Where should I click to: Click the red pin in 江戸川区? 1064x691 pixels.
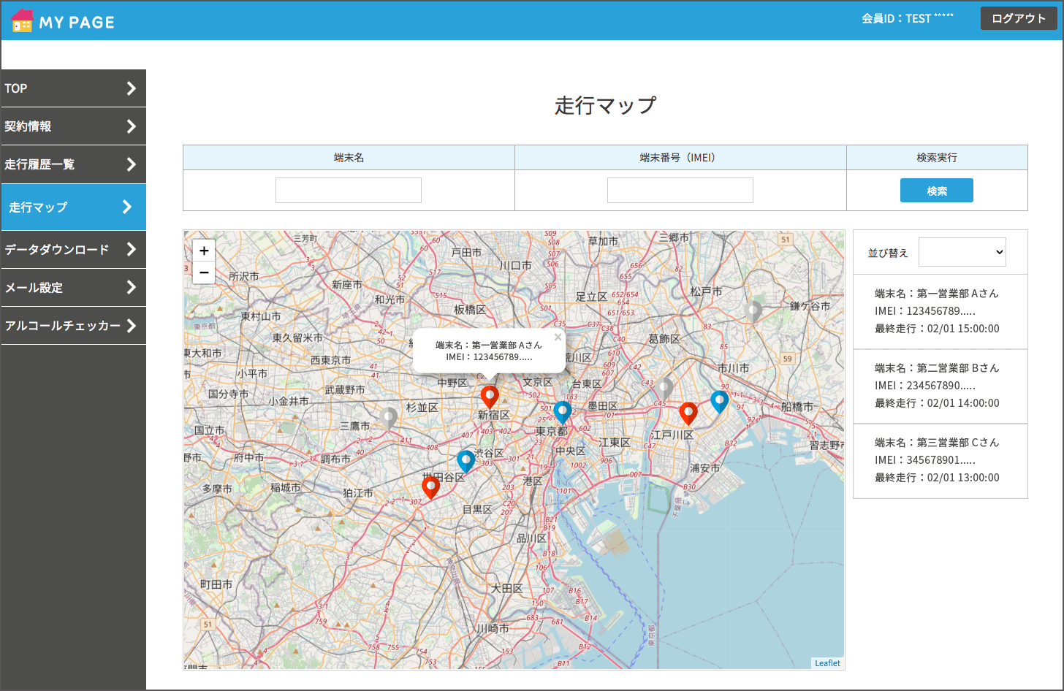pos(688,413)
